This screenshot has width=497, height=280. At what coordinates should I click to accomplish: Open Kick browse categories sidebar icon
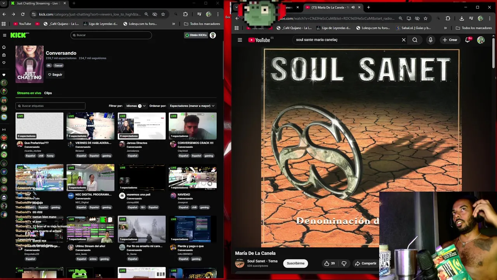point(4,55)
